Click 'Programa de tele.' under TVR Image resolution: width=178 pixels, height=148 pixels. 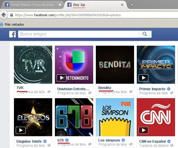(x=31, y=92)
